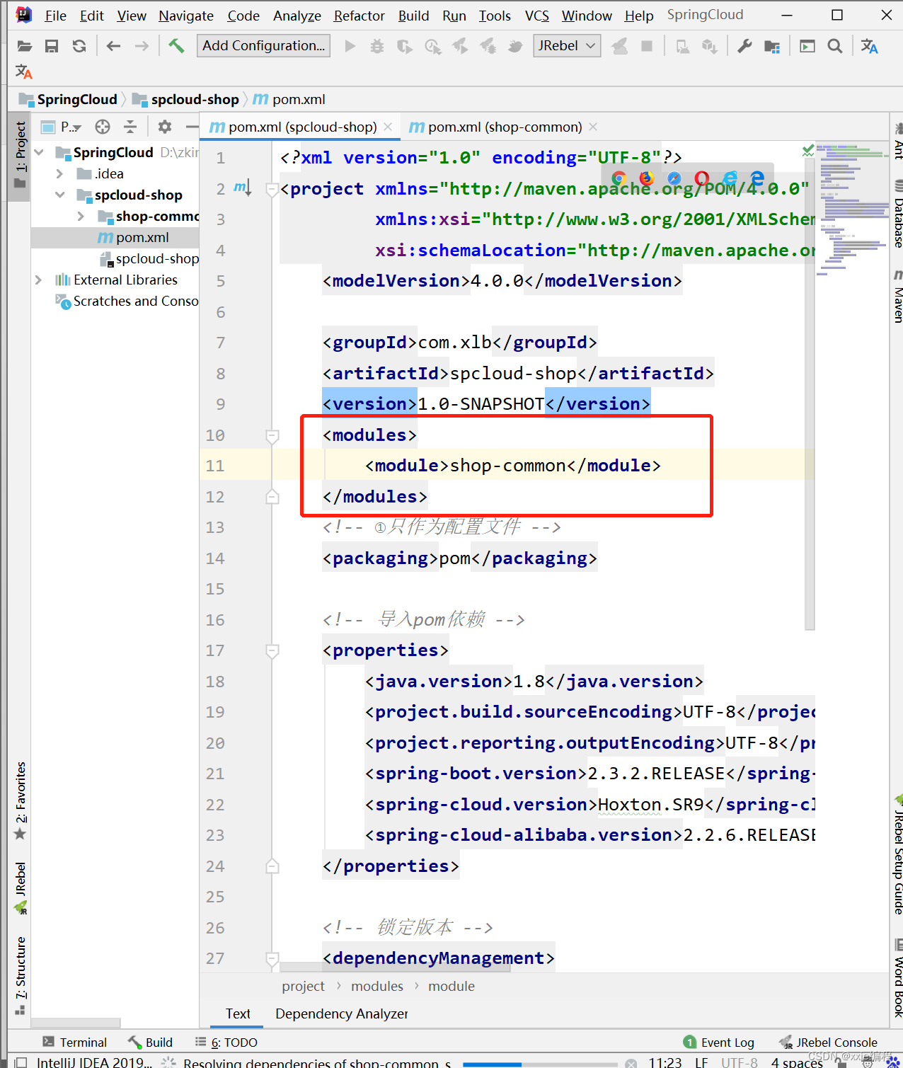Open the VCS menu
The width and height of the screenshot is (903, 1068).
pyautogui.click(x=537, y=16)
